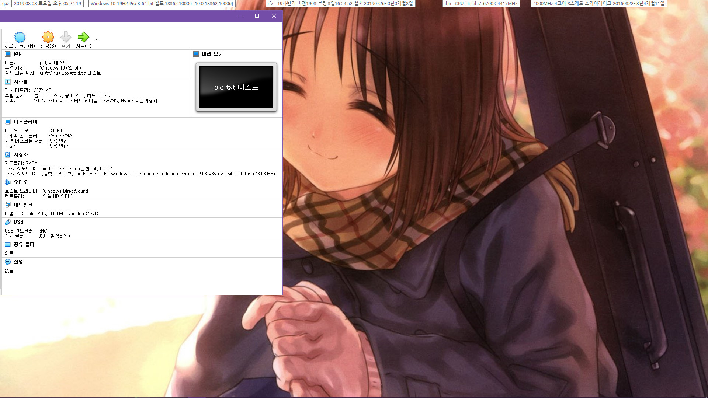
Task: Open the Description (설명) header link
Action: click(x=18, y=262)
